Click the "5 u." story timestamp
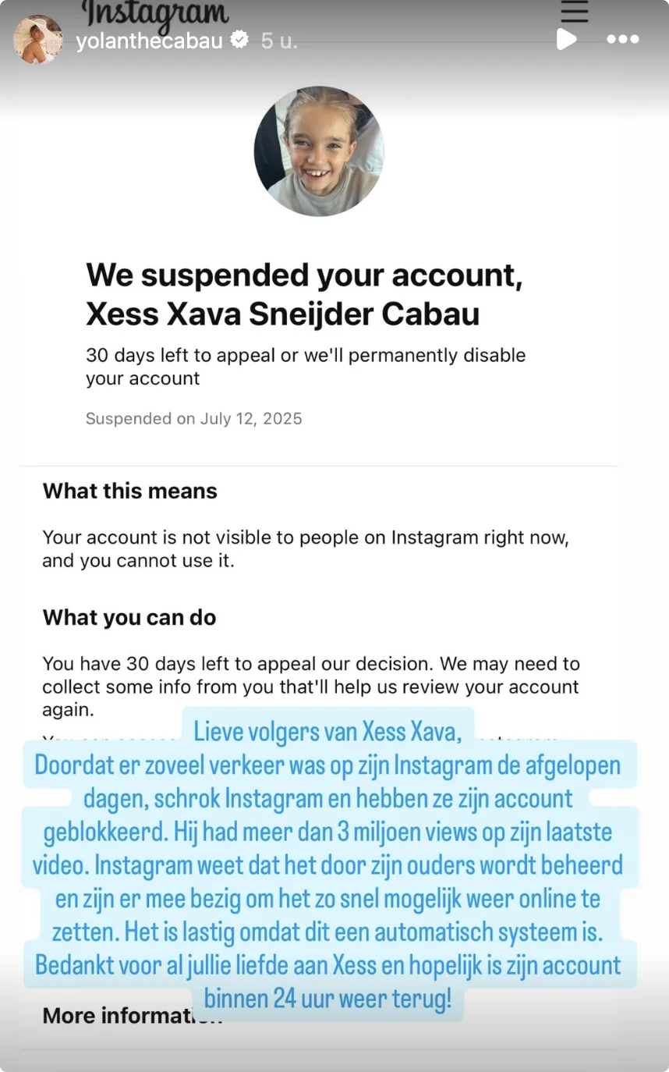The width and height of the screenshot is (669, 1072). coord(279,41)
